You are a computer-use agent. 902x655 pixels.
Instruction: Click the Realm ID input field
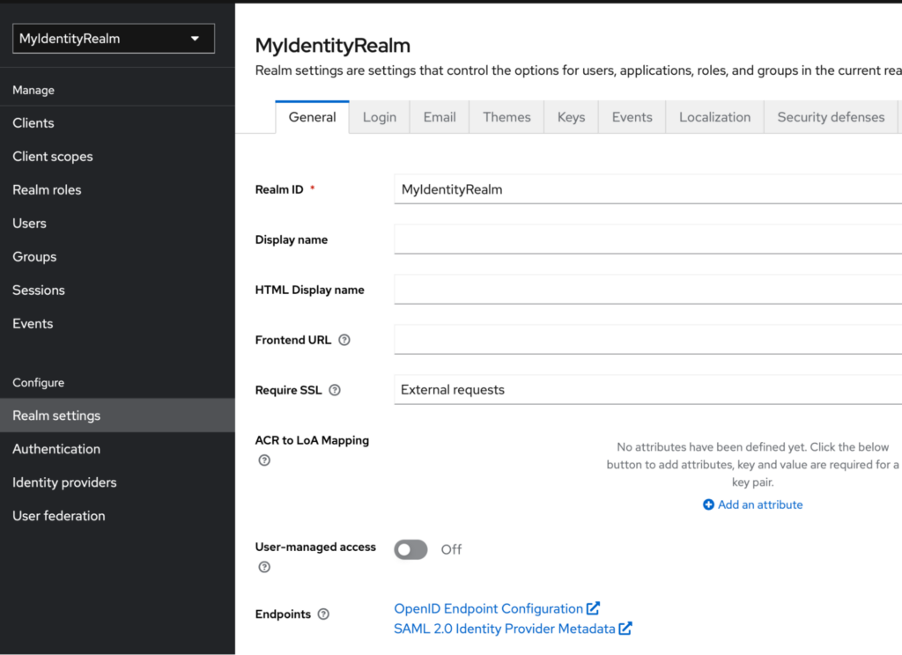coord(647,189)
